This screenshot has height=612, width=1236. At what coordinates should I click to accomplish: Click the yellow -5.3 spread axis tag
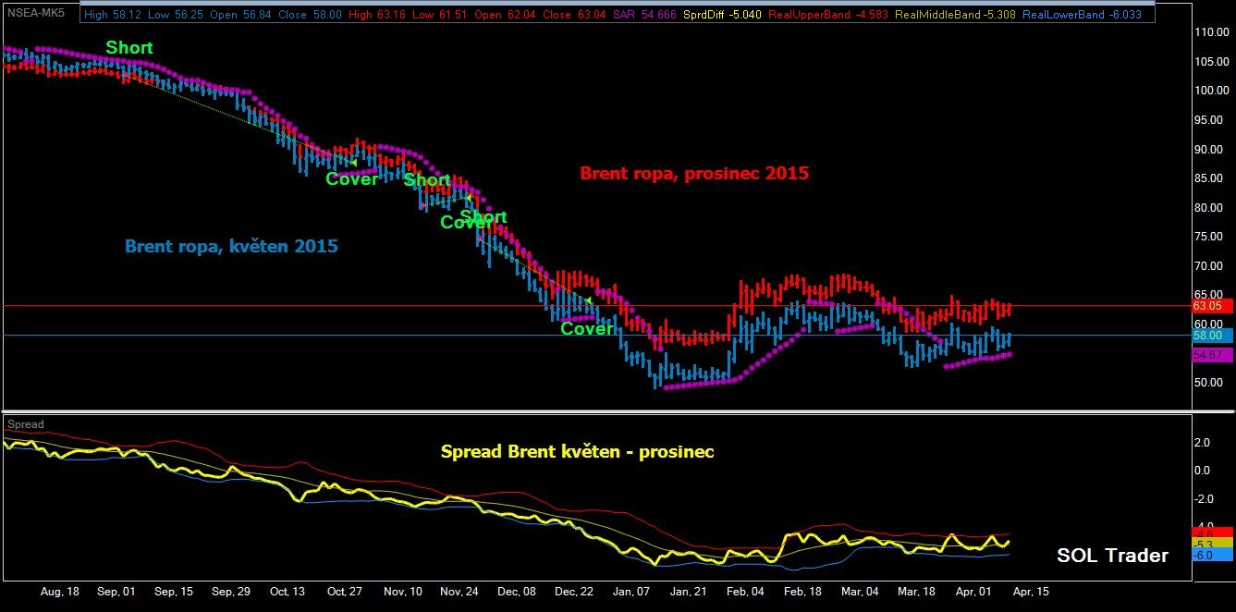(x=1212, y=545)
